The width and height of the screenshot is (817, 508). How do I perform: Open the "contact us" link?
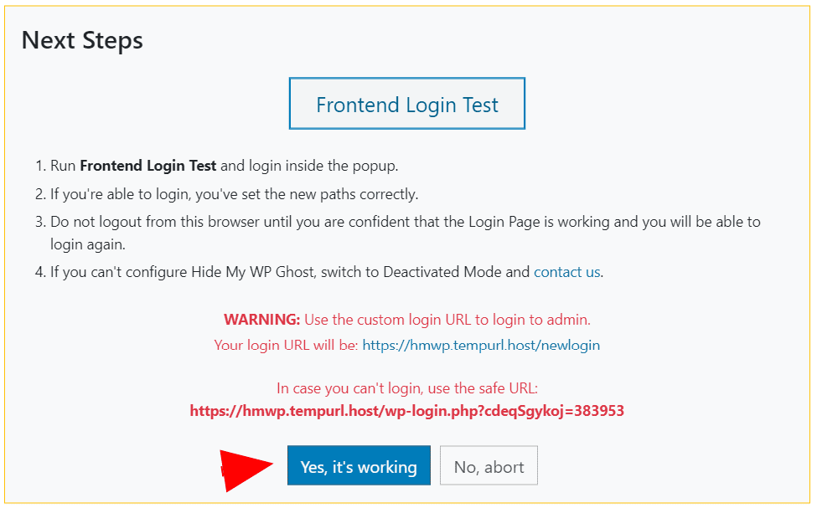tap(566, 272)
